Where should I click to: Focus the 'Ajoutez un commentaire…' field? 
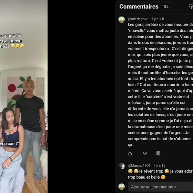tap(160, 187)
